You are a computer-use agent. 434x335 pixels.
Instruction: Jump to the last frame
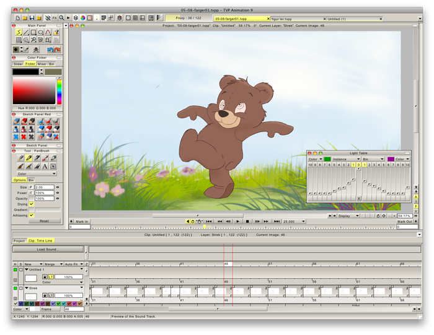(x=277, y=222)
